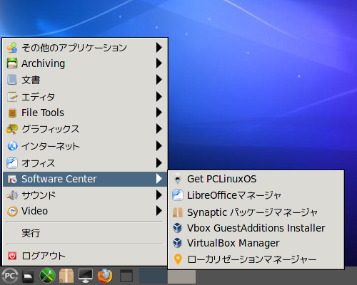Click the LibreOfficeマネージャ icon

178,195
